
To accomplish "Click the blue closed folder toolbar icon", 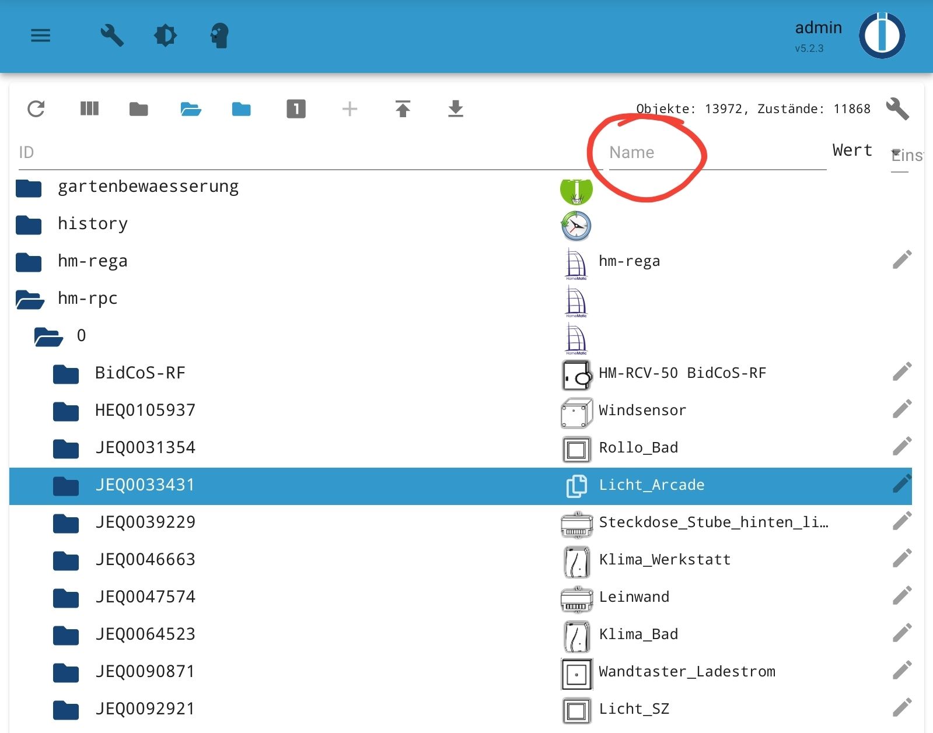I will point(241,109).
